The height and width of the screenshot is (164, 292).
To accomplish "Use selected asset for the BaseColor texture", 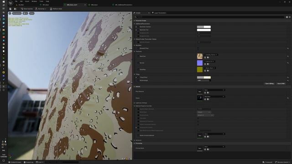I will click(x=205, y=57).
